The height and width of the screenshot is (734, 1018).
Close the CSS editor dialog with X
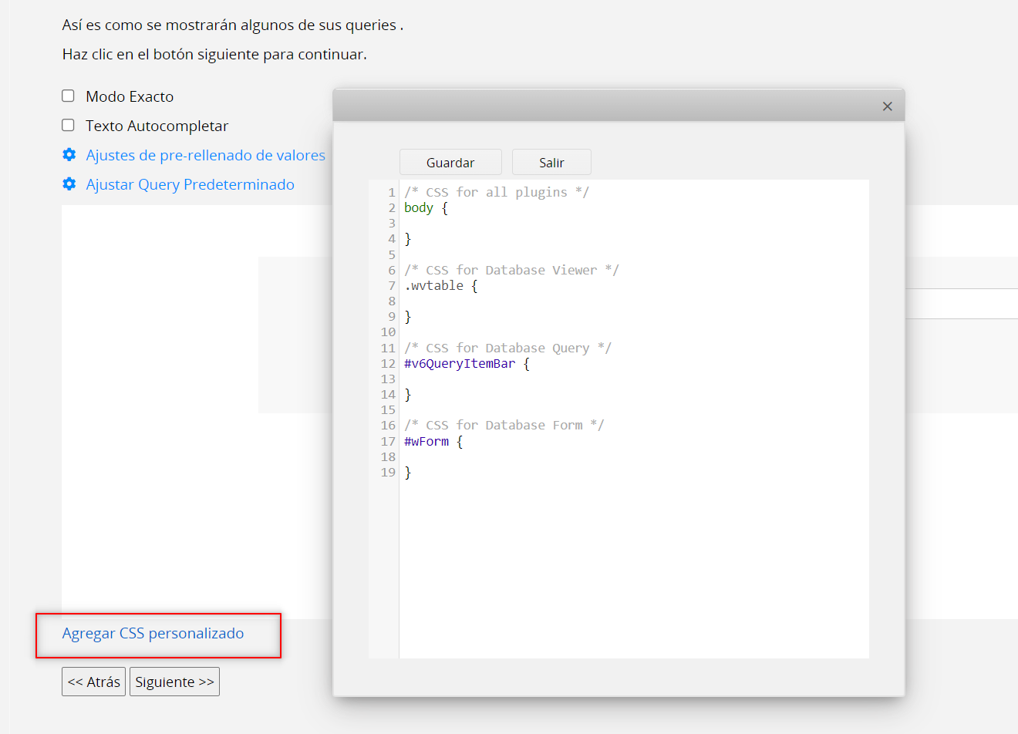887,106
